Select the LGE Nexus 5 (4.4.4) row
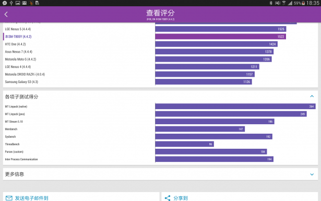 [160, 29]
